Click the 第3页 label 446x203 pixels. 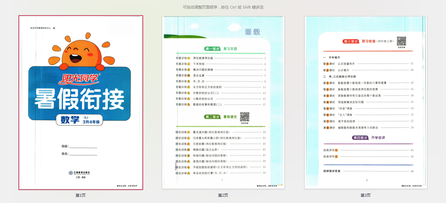tap(366, 195)
